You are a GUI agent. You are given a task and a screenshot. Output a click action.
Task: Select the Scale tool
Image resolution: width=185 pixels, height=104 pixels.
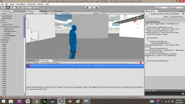17,8
